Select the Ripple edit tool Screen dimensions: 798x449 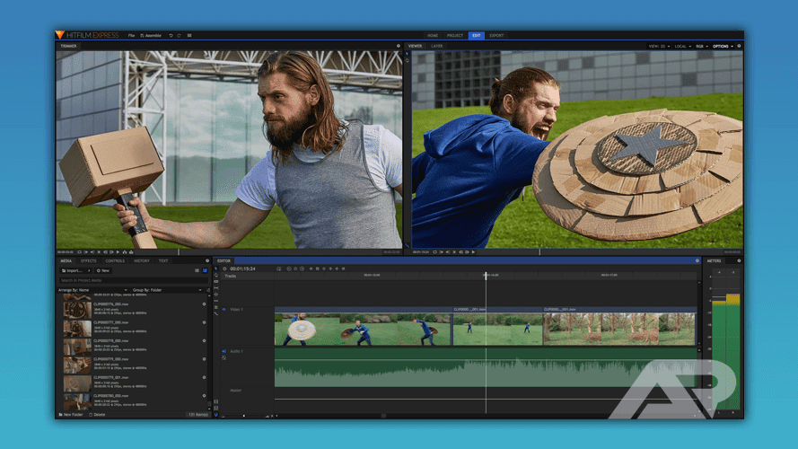pos(215,301)
